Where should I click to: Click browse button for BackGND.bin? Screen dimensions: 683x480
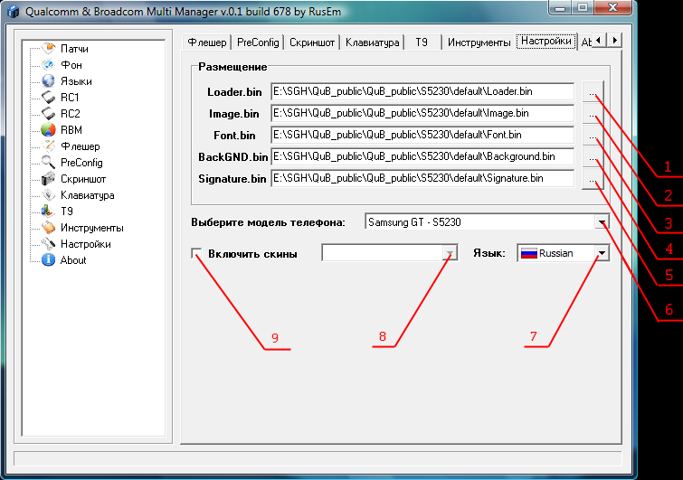coord(592,157)
